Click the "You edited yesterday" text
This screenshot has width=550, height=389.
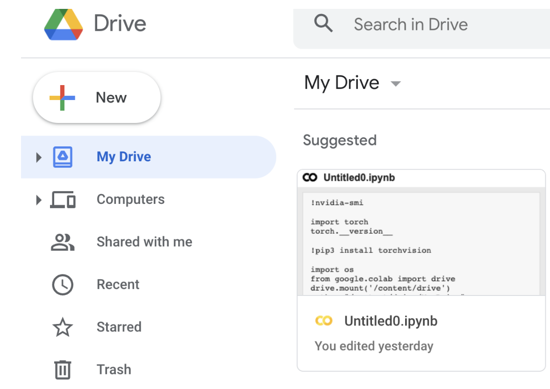[374, 346]
